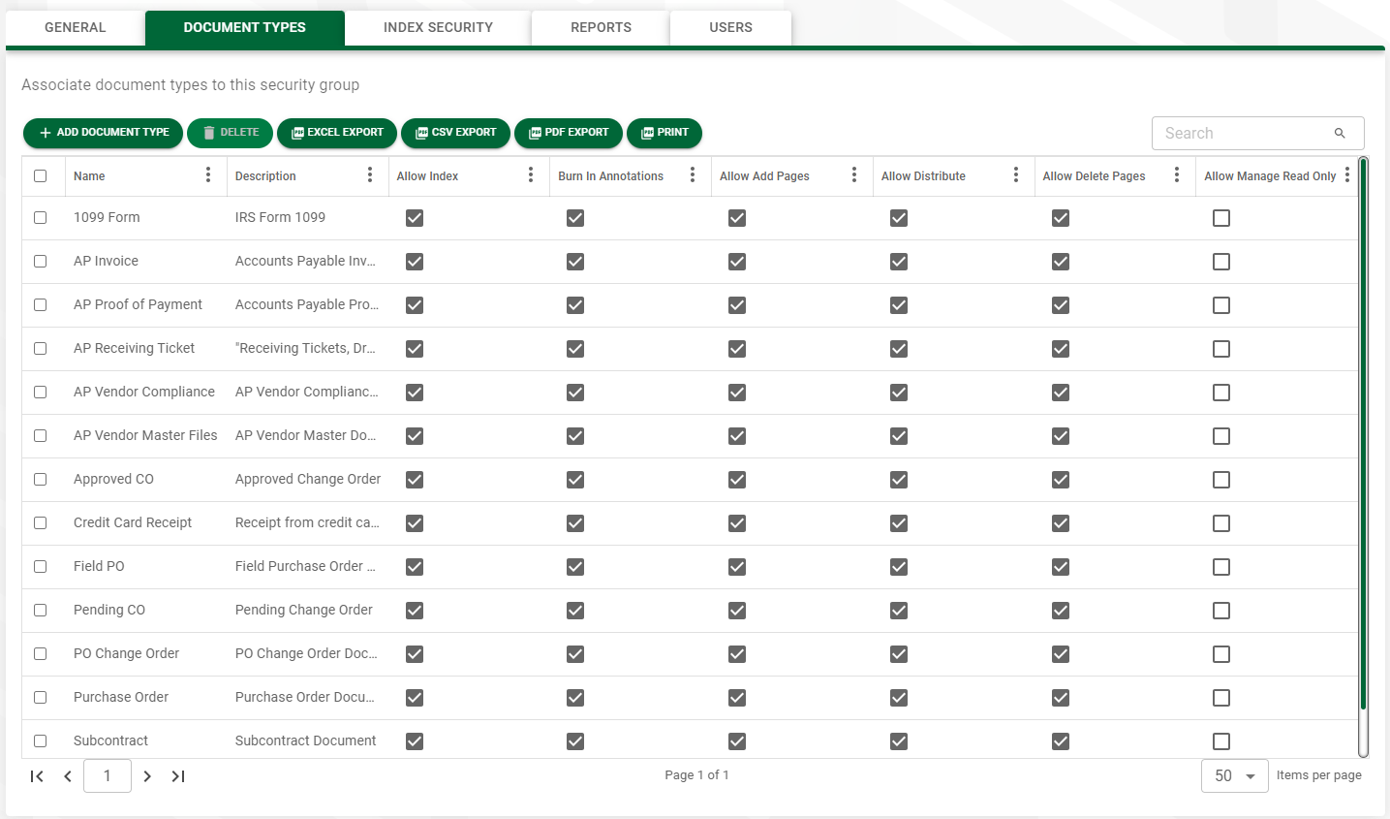The width and height of the screenshot is (1390, 819).
Task: Click Add Document Type button
Action: [x=104, y=133]
